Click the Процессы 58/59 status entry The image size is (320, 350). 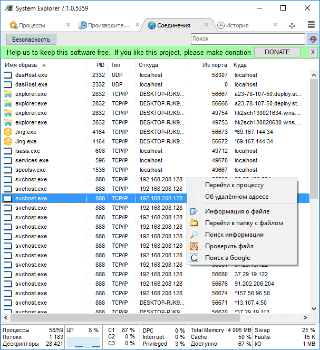33,330
